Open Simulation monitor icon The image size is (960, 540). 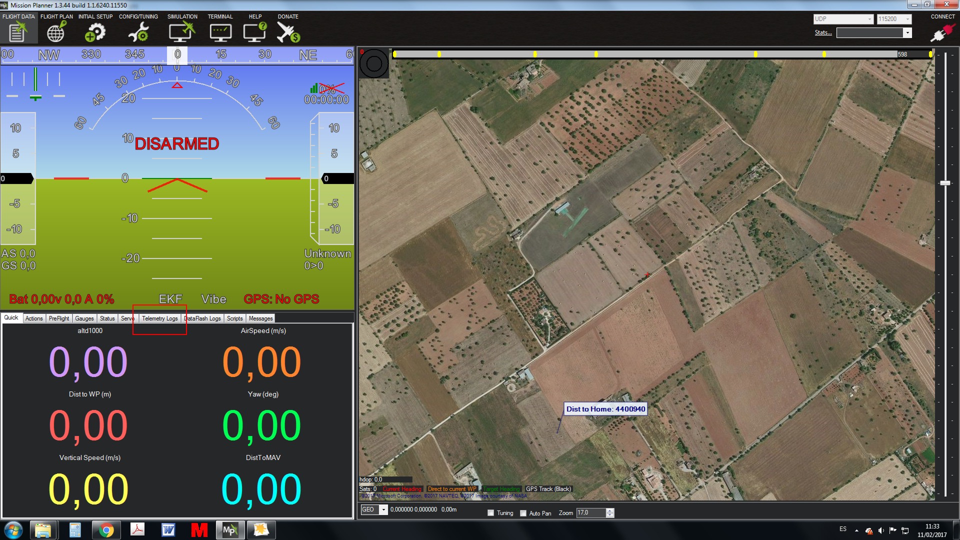click(181, 32)
